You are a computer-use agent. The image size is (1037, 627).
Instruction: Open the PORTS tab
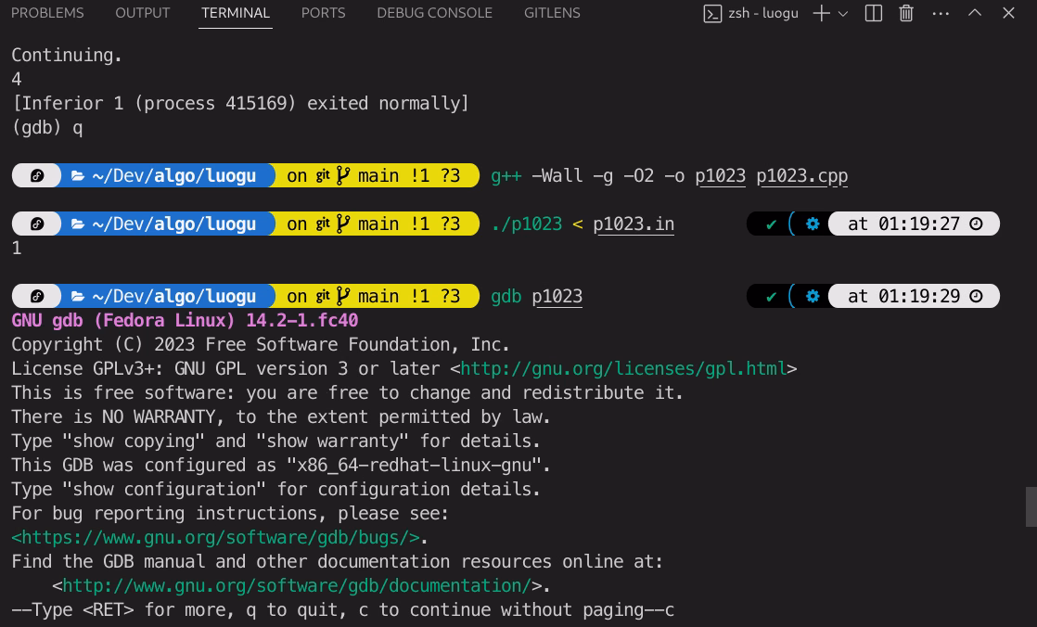click(x=324, y=13)
